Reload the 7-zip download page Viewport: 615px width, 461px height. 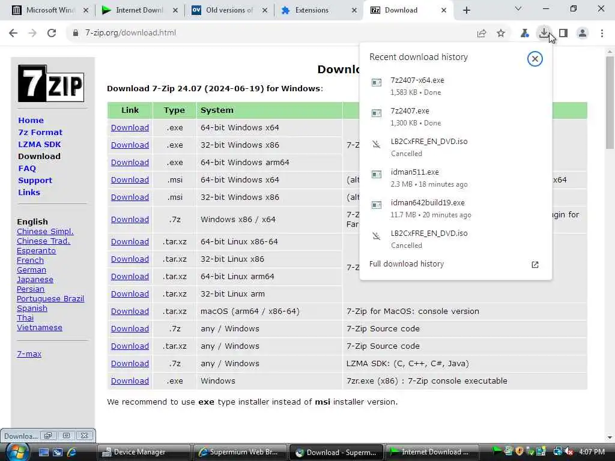[x=52, y=33]
